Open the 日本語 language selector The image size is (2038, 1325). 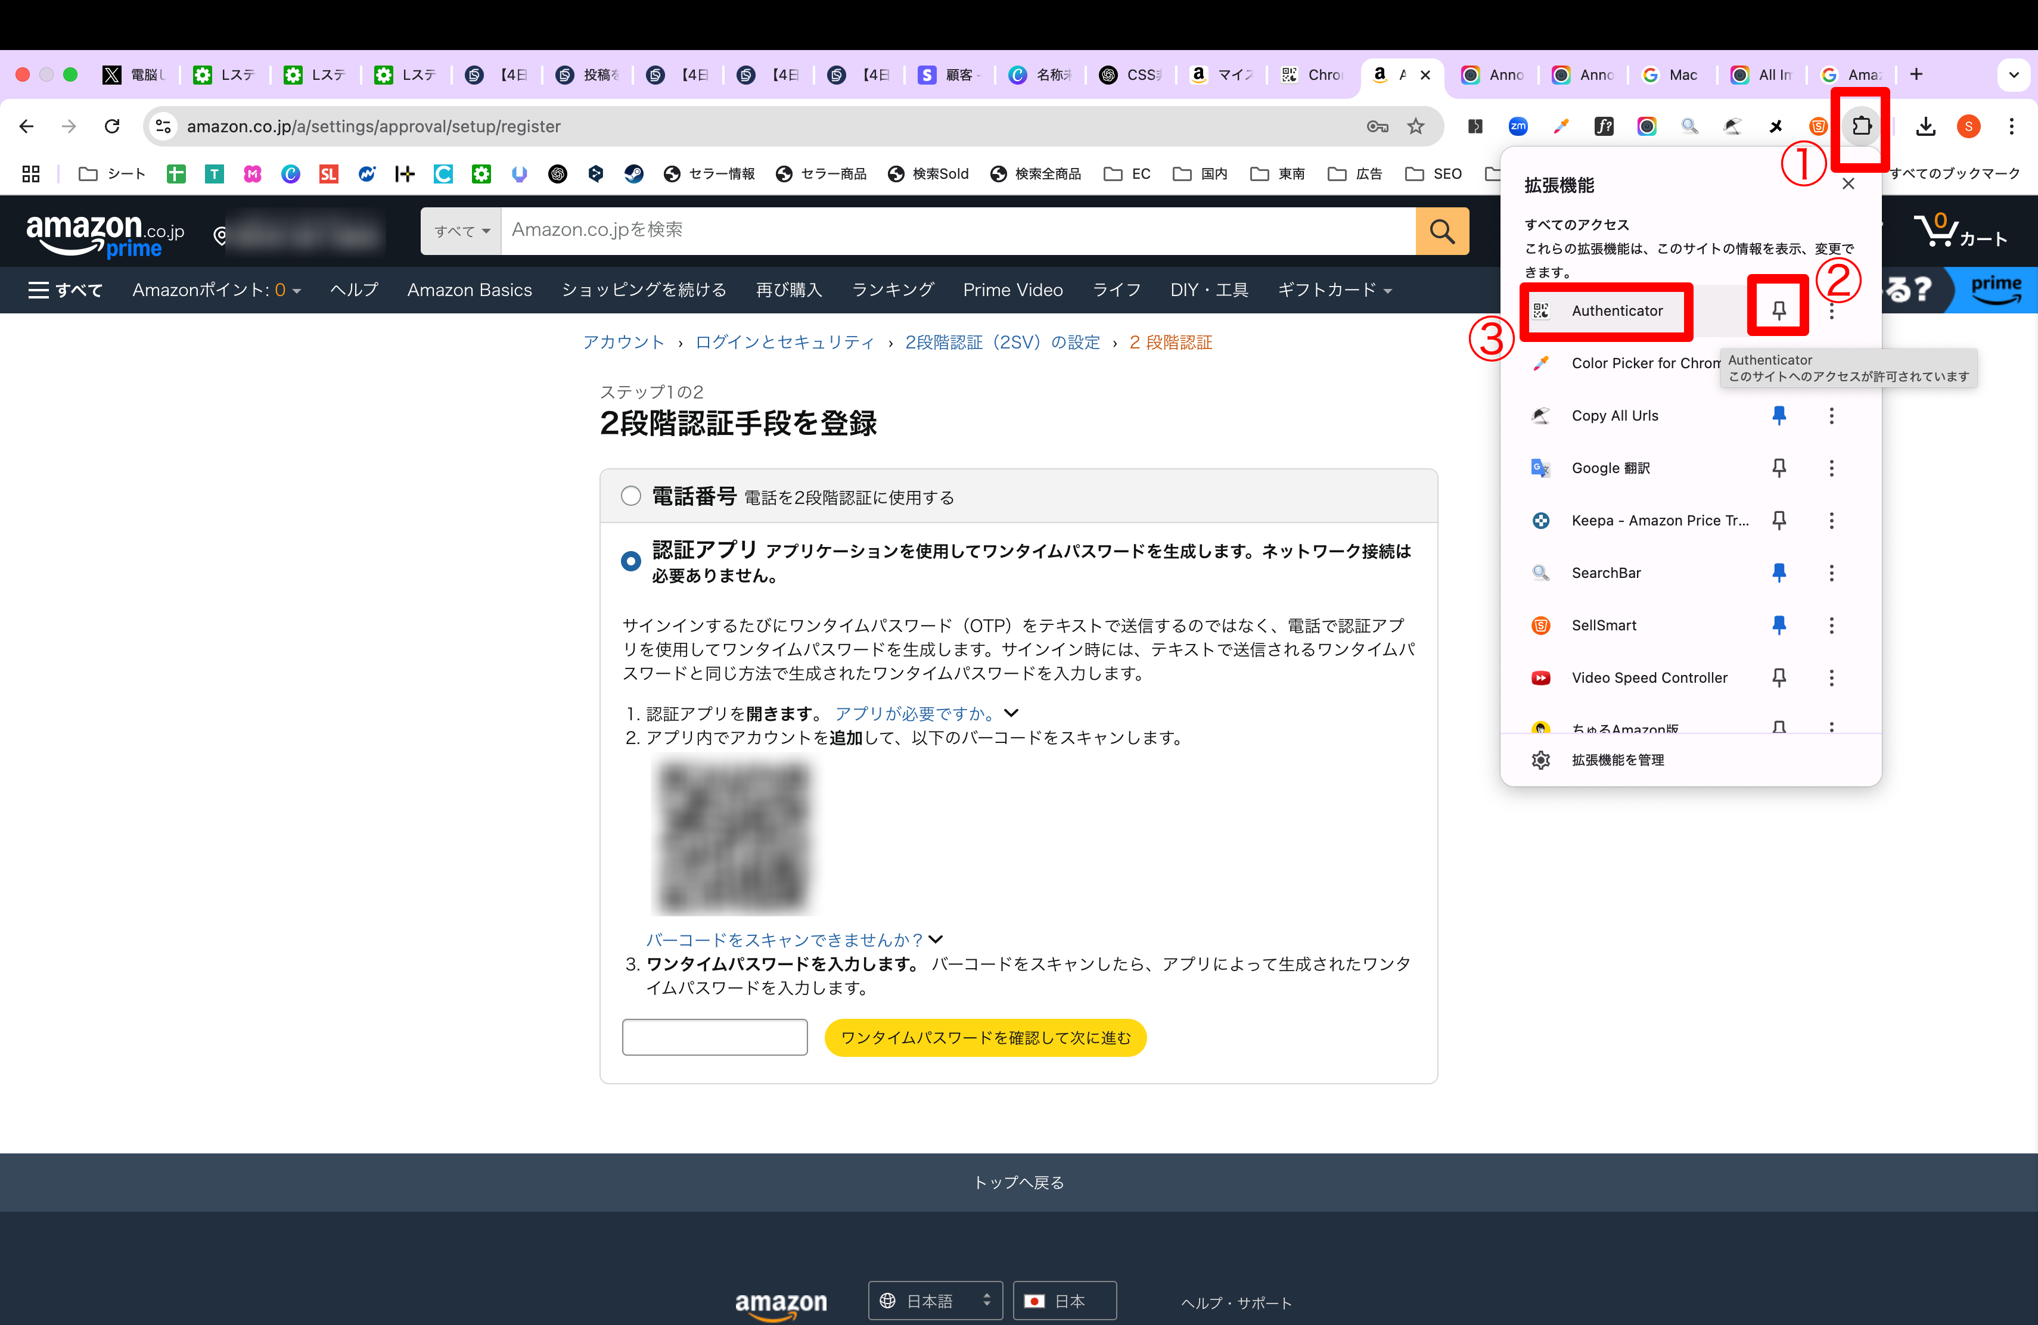pyautogui.click(x=935, y=1300)
